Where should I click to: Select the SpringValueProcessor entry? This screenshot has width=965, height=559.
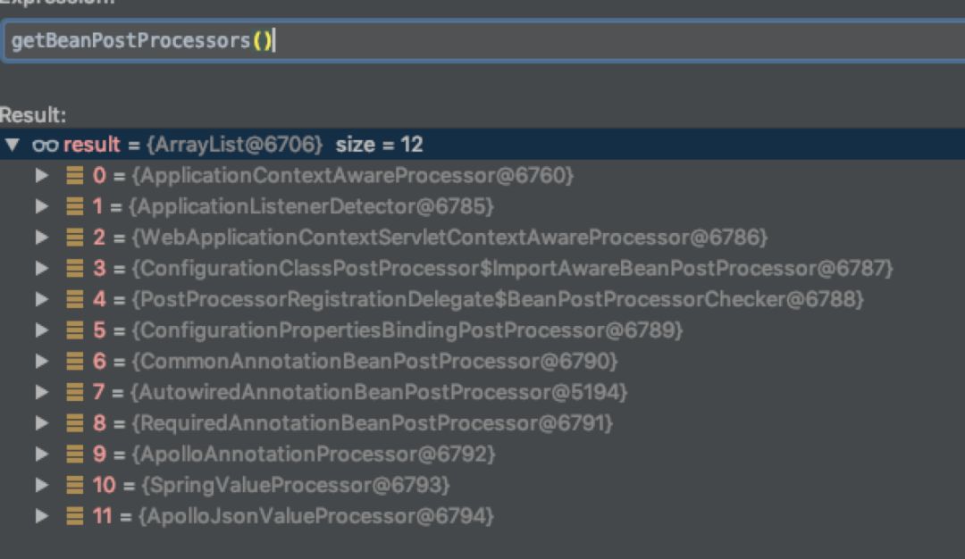click(294, 485)
